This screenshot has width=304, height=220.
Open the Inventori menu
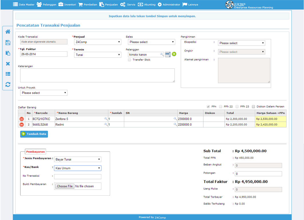[67, 5]
